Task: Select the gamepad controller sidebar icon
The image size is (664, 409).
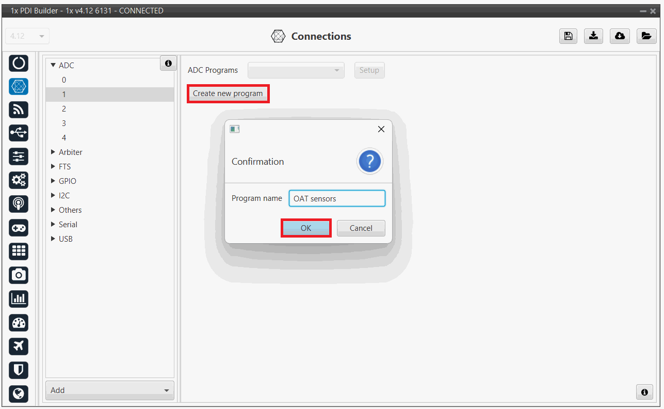Action: (x=19, y=228)
